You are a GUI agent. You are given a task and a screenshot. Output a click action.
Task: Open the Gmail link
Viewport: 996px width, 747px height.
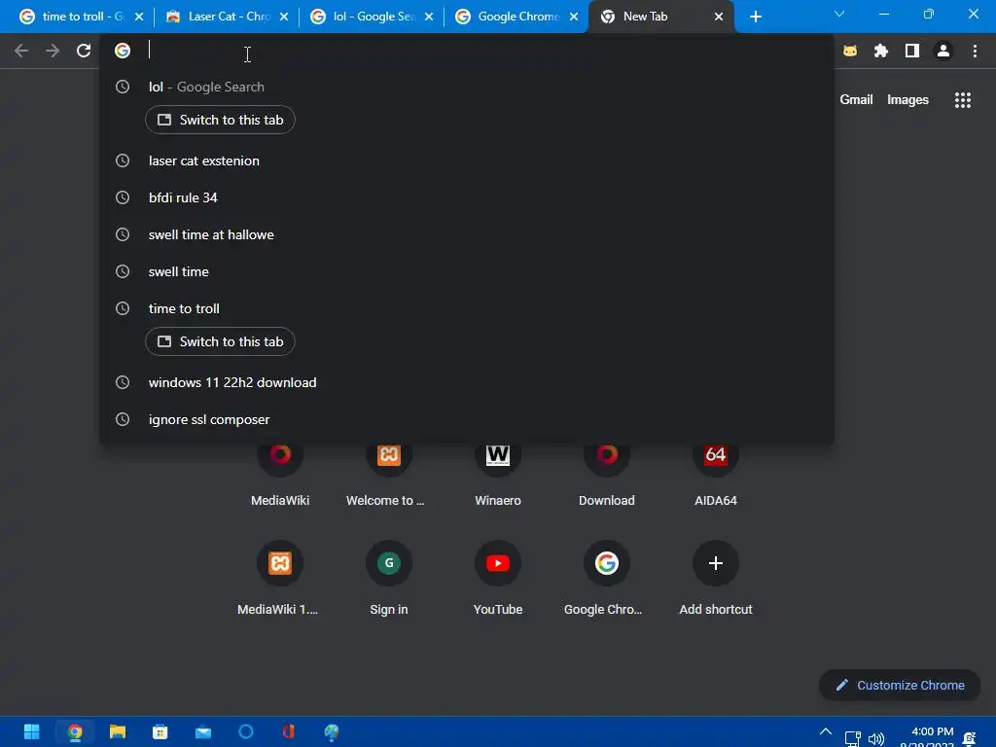(856, 100)
